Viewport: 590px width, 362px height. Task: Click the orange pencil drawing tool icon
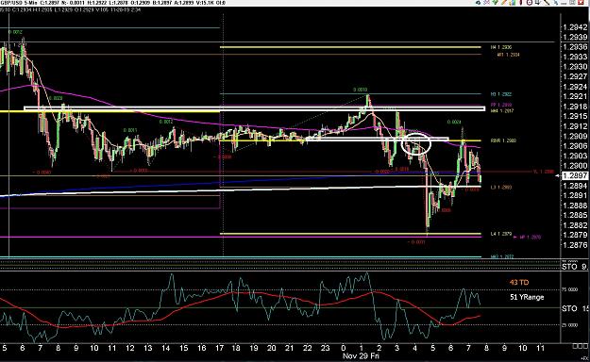504,2
